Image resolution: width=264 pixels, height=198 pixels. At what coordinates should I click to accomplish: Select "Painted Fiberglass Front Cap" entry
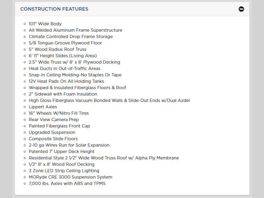point(59,126)
